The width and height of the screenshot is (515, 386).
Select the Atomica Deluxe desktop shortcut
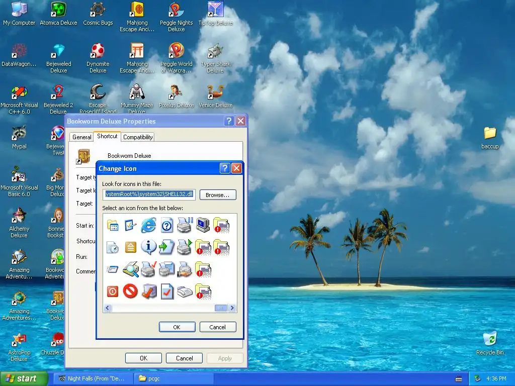58,14
